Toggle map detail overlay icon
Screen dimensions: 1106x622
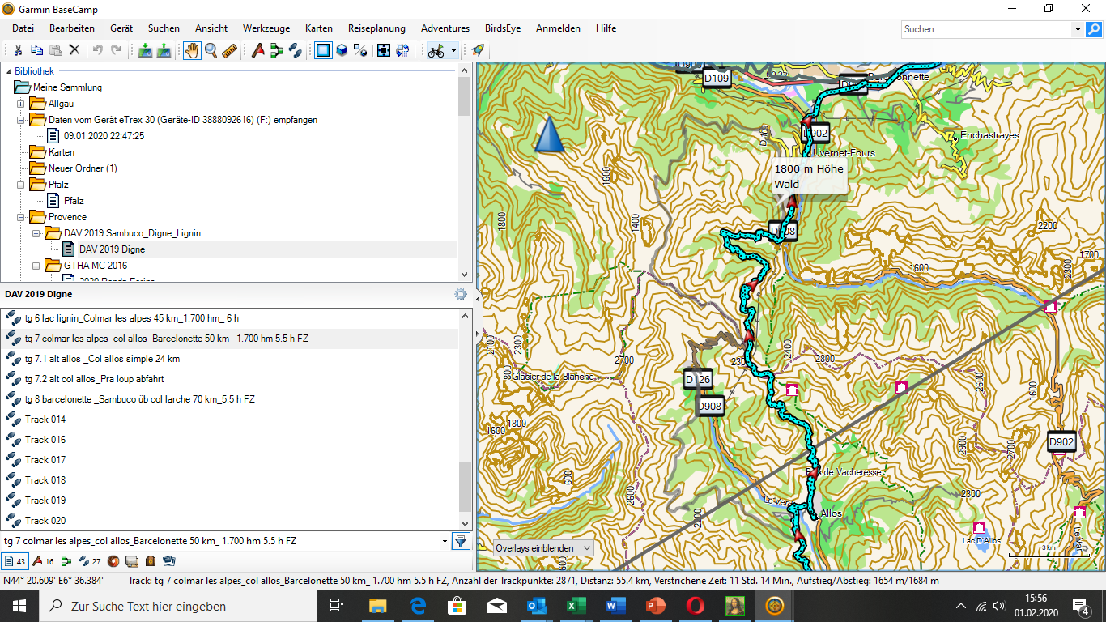click(360, 50)
